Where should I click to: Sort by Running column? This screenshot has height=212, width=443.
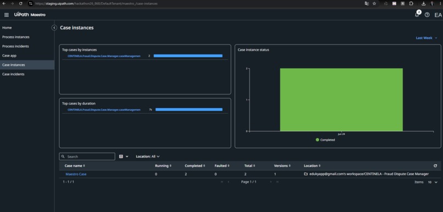click(x=163, y=166)
